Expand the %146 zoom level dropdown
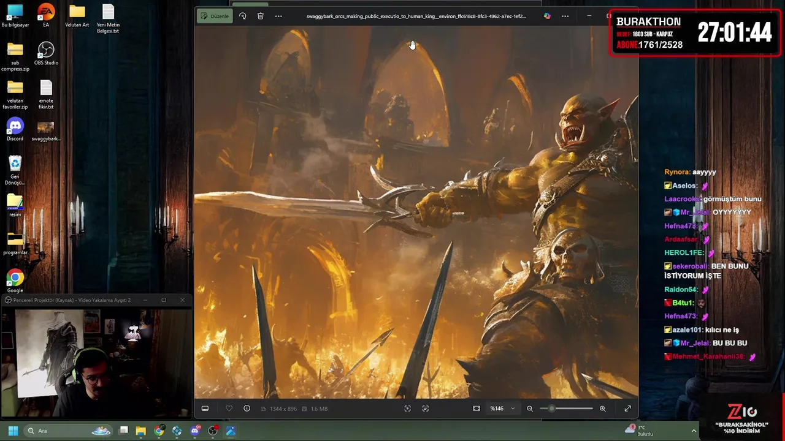The width and height of the screenshot is (785, 441). click(x=502, y=409)
